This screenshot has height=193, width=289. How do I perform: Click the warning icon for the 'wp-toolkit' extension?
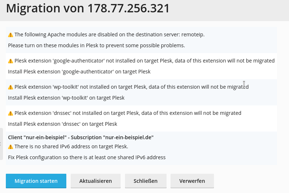tap(11, 87)
